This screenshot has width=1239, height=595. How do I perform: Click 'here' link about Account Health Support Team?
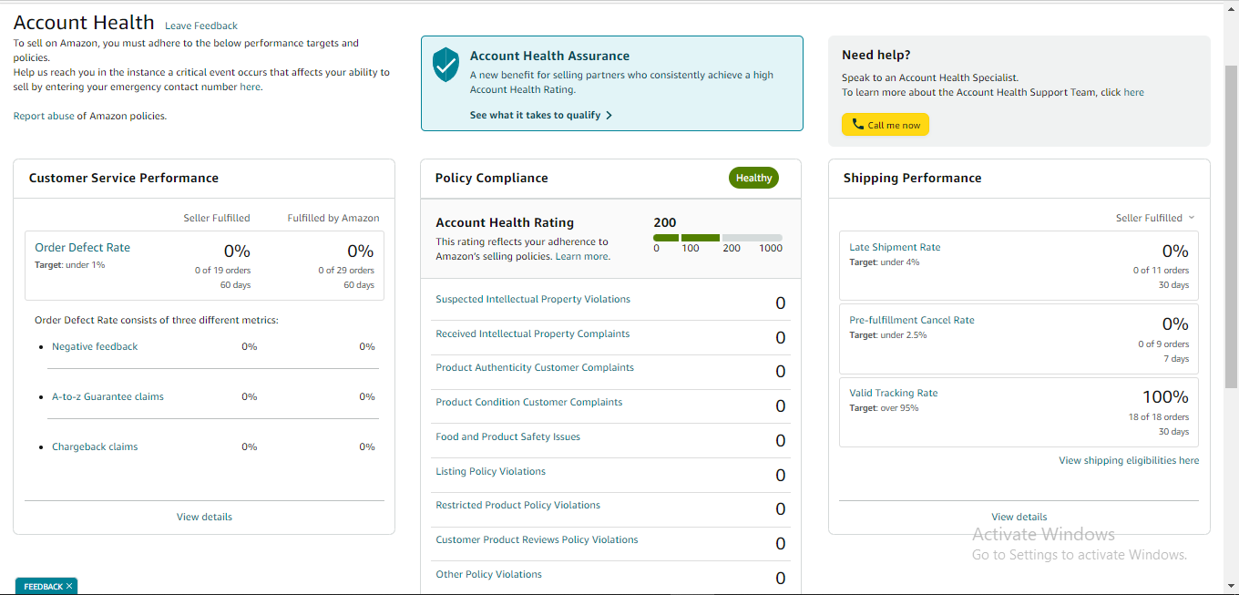point(1133,93)
